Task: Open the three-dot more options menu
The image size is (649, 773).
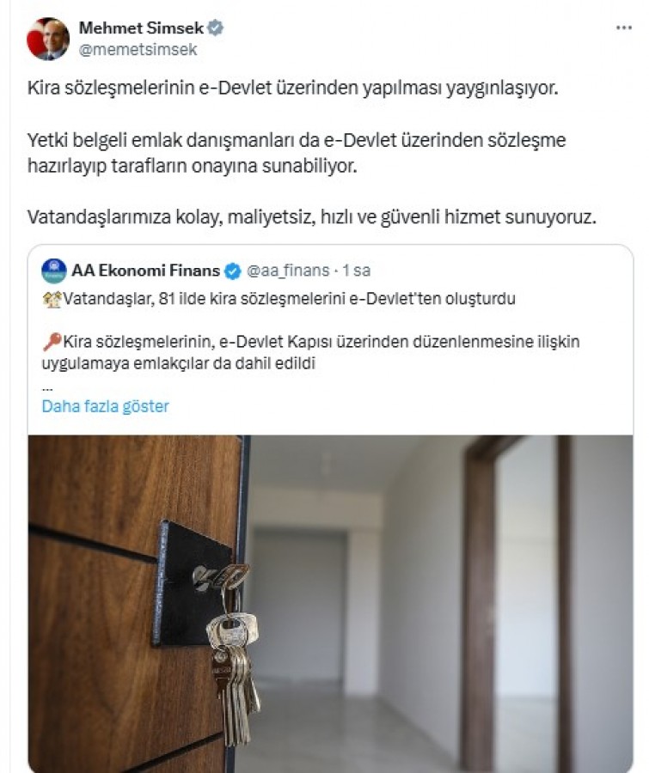Action: pos(624,28)
